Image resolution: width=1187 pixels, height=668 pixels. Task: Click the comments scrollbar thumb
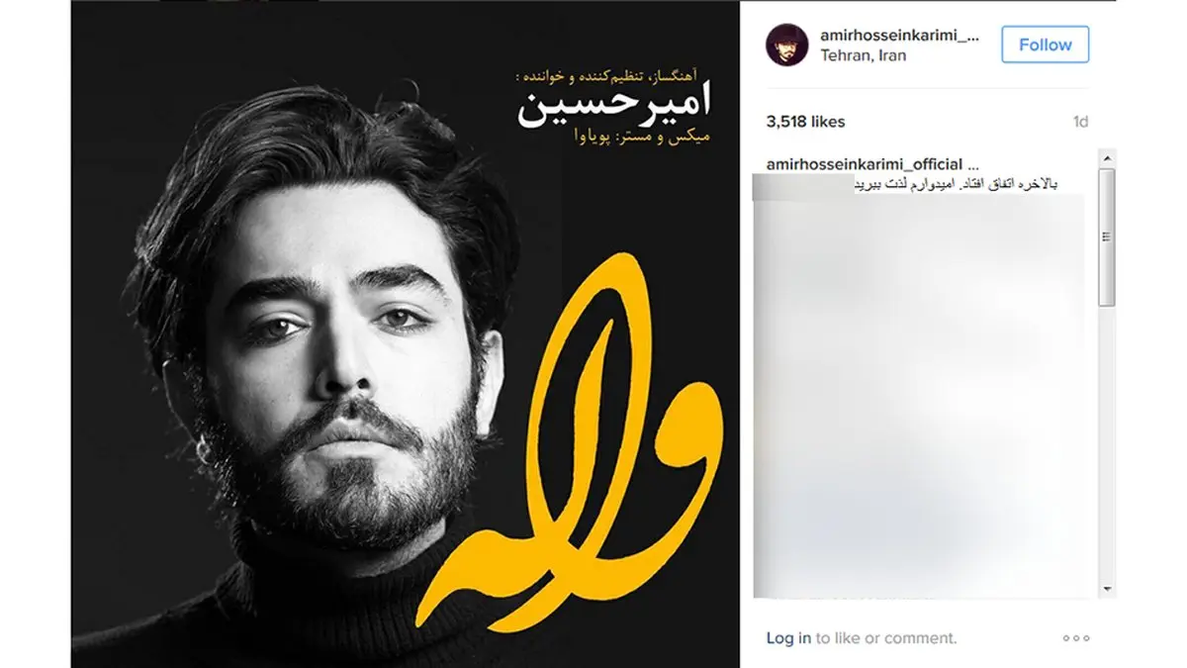(1107, 236)
